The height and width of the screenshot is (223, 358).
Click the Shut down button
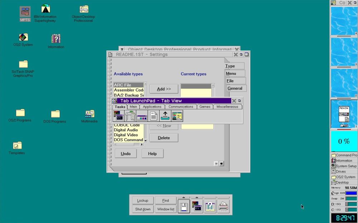[143, 209]
